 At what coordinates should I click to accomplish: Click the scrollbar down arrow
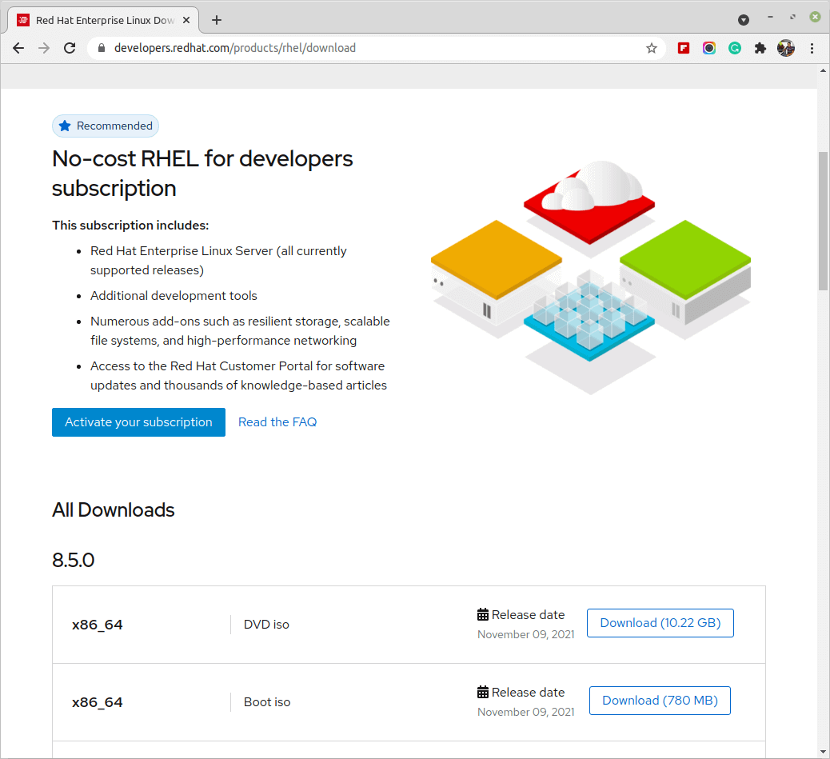point(823,752)
